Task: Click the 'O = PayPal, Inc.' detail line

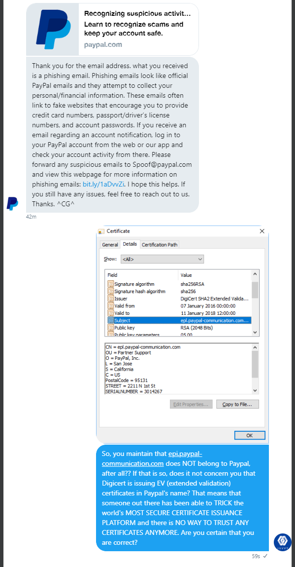Action: coord(123,358)
